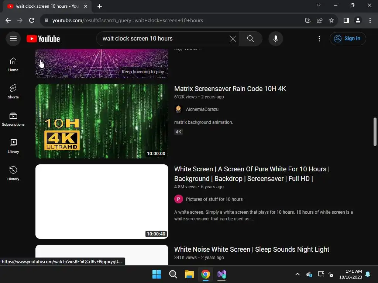Click the white screen 10:00:40 thumbnail
This screenshot has height=283, width=378.
click(102, 202)
